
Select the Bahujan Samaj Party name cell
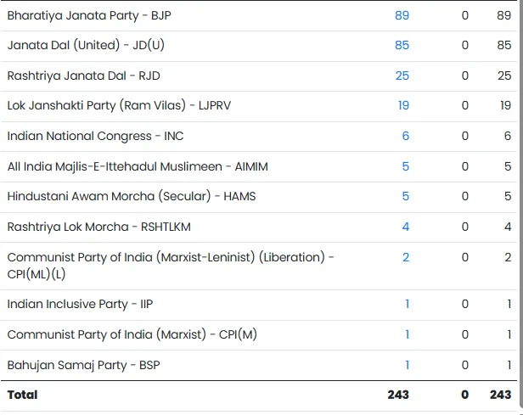click(x=83, y=365)
